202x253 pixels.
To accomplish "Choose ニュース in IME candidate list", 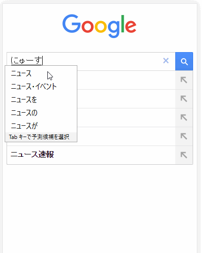I will pyautogui.click(x=21, y=74).
